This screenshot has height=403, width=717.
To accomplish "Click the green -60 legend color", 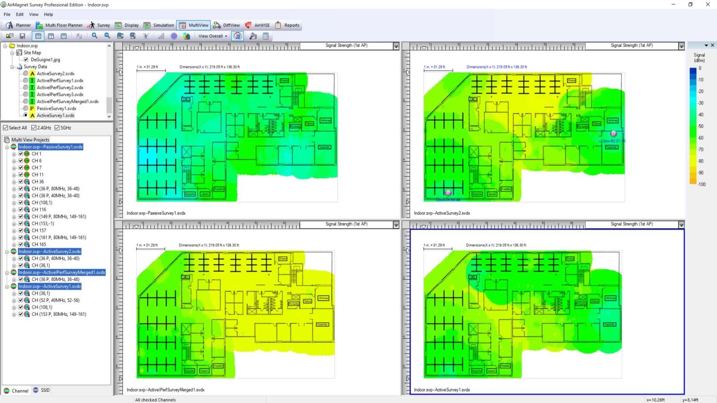I will [693, 138].
